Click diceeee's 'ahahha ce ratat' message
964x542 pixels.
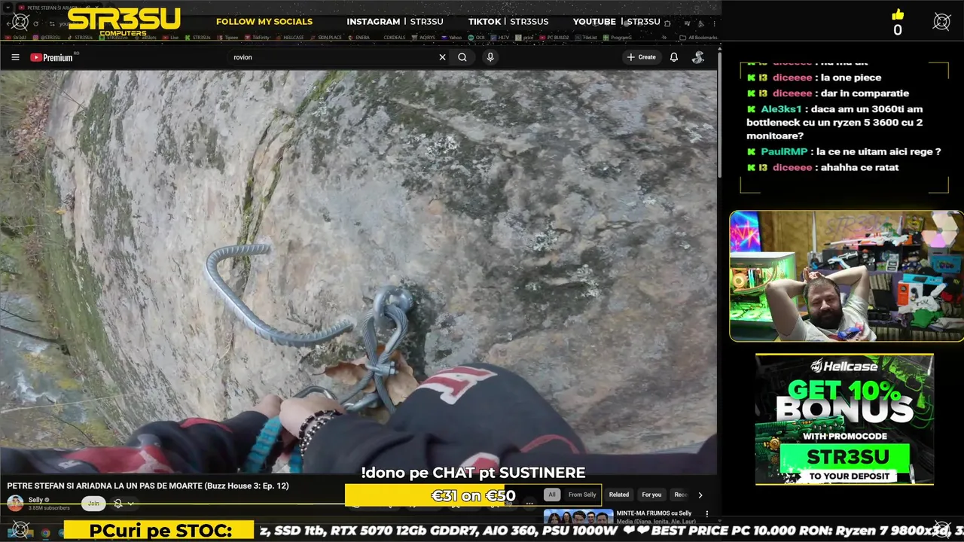(822, 167)
